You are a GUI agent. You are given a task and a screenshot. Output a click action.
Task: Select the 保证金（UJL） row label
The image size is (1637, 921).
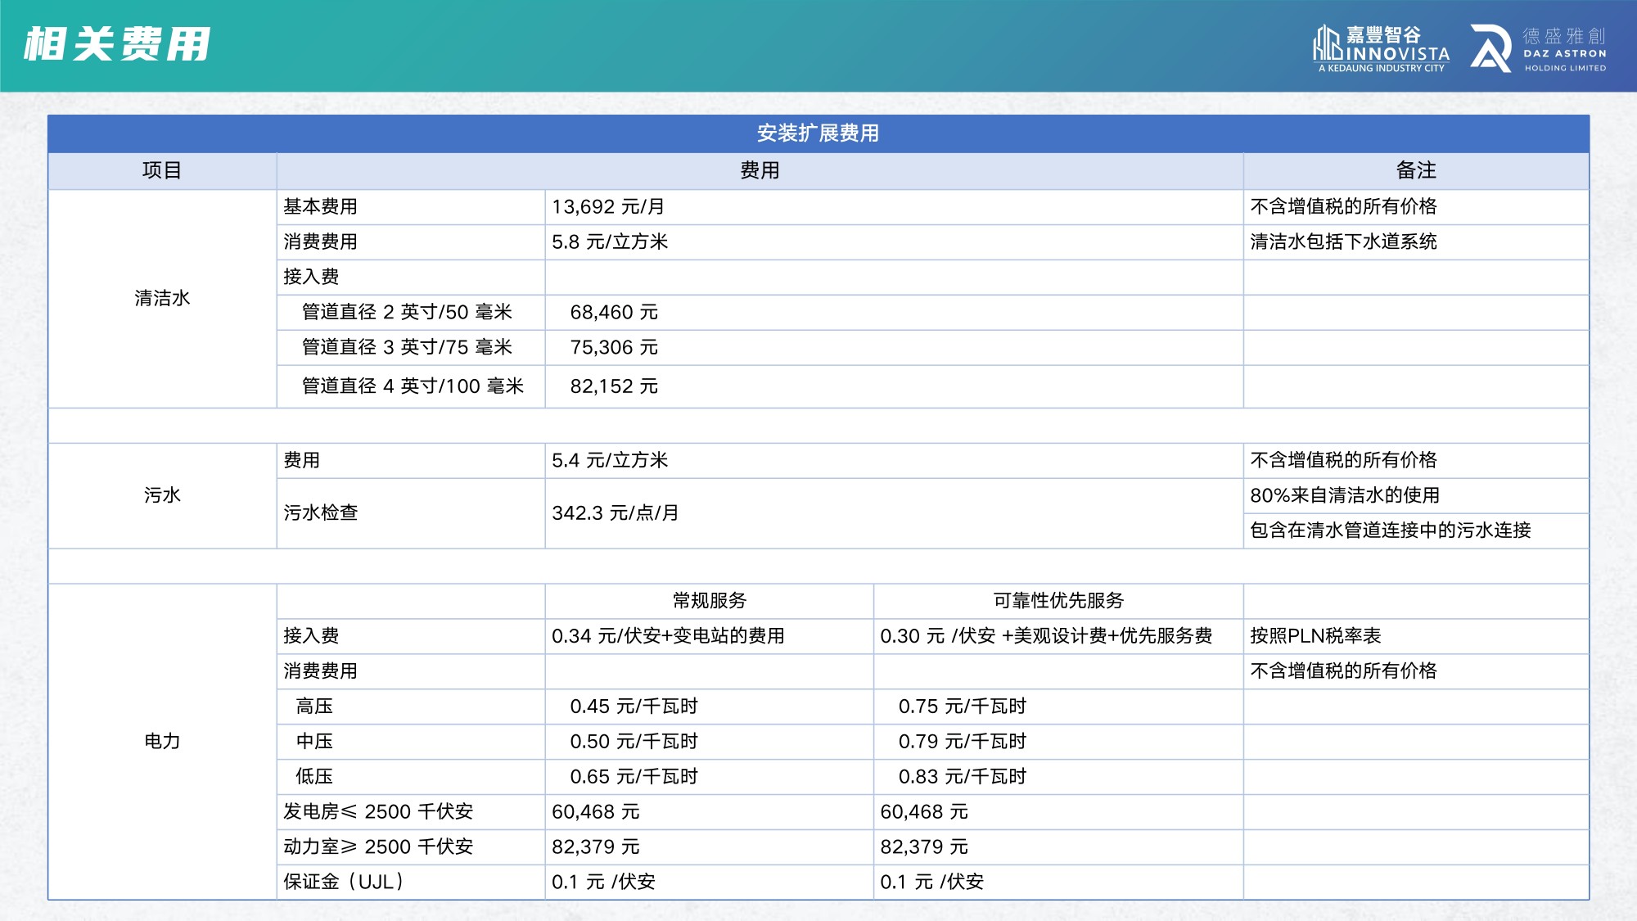(x=344, y=882)
